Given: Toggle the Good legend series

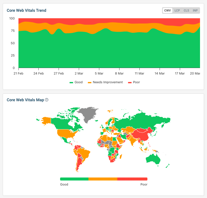Looking at the screenshot, I should click(x=76, y=82).
